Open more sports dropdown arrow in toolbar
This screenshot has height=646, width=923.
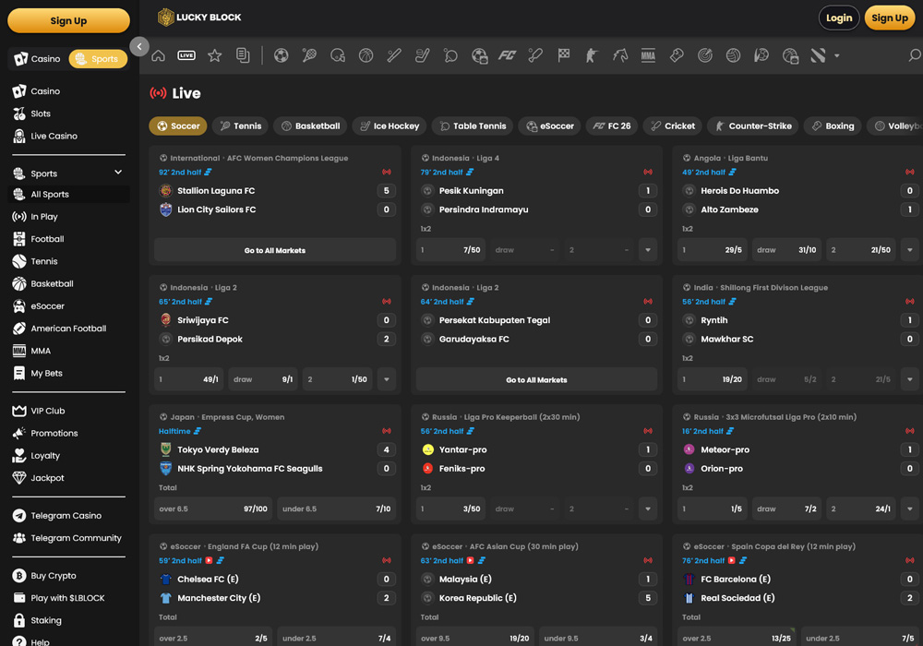[x=837, y=56]
